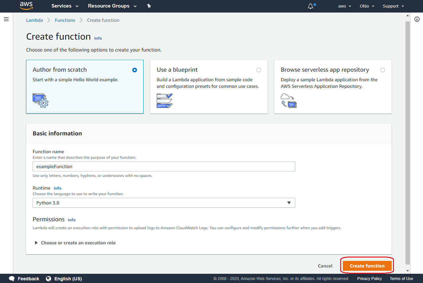This screenshot has height=283, width=423.
Task: Select the Use a blueprint radio button
Action: (258, 70)
